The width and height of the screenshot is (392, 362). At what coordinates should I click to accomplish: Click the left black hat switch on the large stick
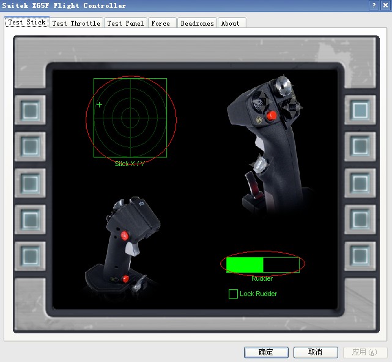260,101
